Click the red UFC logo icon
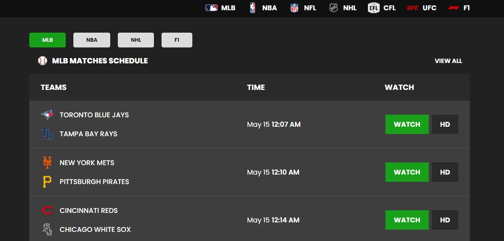This screenshot has width=504, height=241. (412, 8)
